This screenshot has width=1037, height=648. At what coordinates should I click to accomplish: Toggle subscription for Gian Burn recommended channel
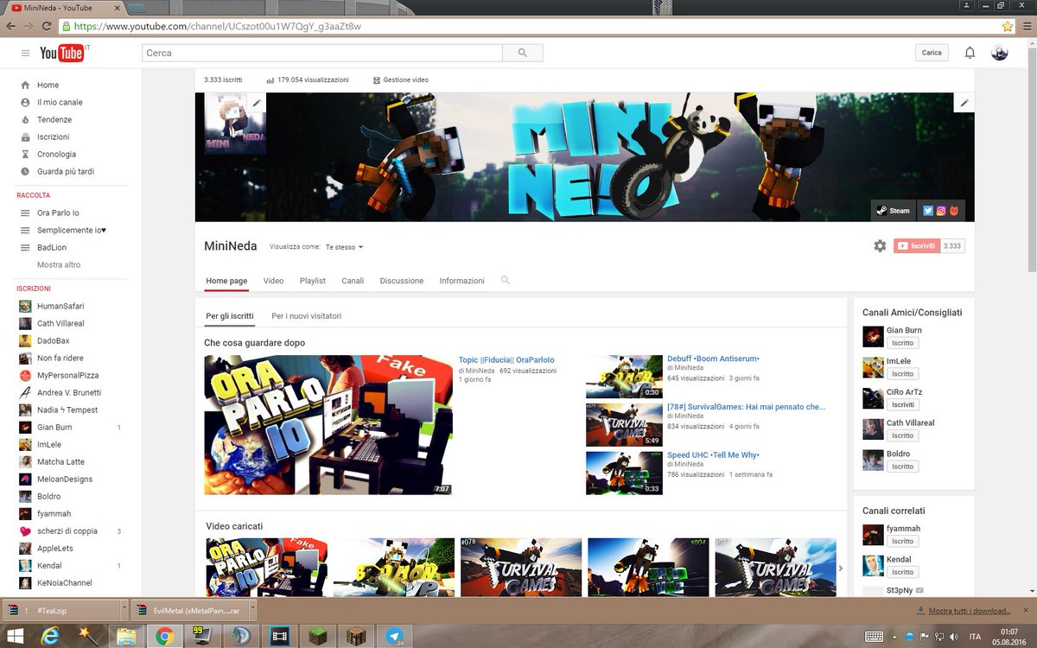click(903, 343)
